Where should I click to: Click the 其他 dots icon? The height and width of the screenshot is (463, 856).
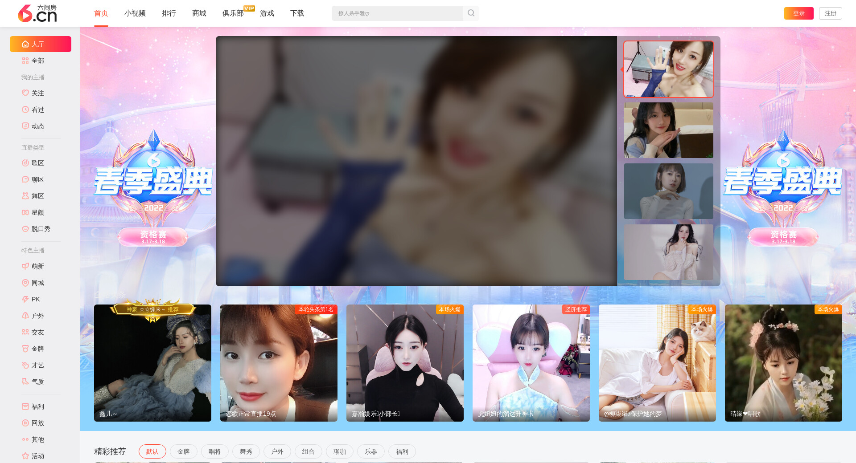click(25, 439)
